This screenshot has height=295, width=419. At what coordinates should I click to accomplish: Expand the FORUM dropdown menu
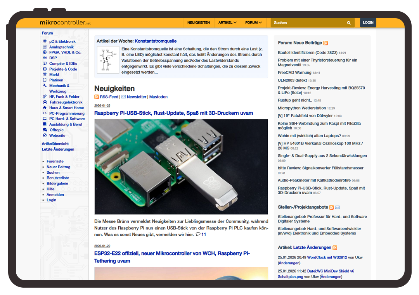[253, 23]
